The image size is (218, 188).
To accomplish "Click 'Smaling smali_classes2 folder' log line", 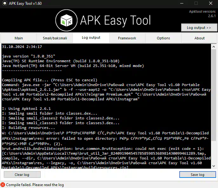I will [x=61, y=118].
